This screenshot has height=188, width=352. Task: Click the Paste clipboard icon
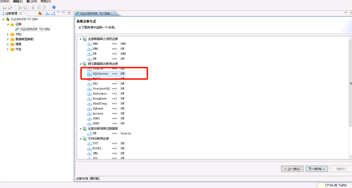45,7
